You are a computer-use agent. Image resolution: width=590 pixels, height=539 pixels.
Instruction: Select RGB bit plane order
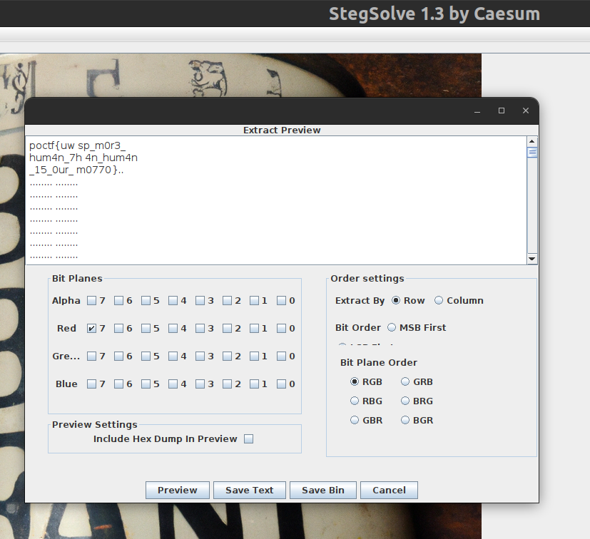[x=355, y=381]
